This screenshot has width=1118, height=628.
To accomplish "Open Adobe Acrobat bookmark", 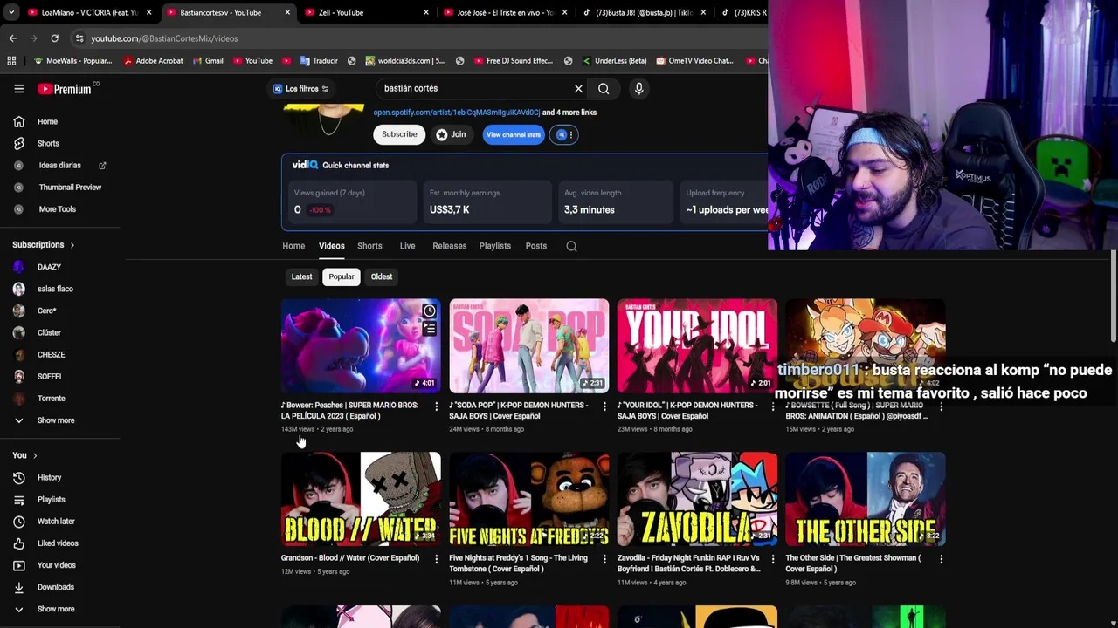I will click(x=153, y=60).
